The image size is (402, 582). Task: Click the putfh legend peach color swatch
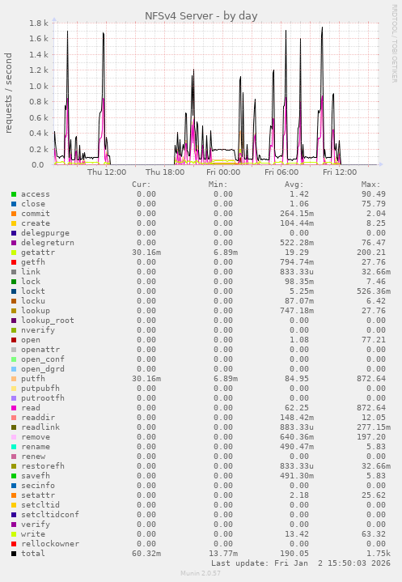14,379
